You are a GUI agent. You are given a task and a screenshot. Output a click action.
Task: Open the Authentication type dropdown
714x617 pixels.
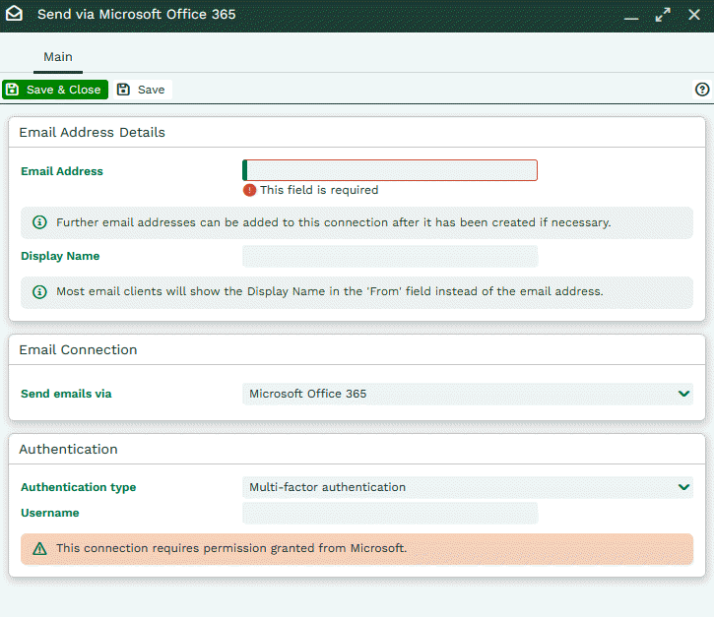pyautogui.click(x=468, y=487)
